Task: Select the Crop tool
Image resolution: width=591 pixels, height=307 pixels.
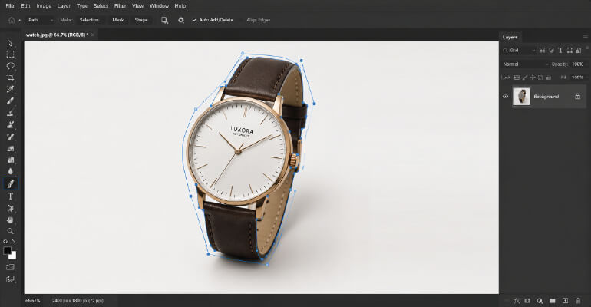Action: pos(10,78)
